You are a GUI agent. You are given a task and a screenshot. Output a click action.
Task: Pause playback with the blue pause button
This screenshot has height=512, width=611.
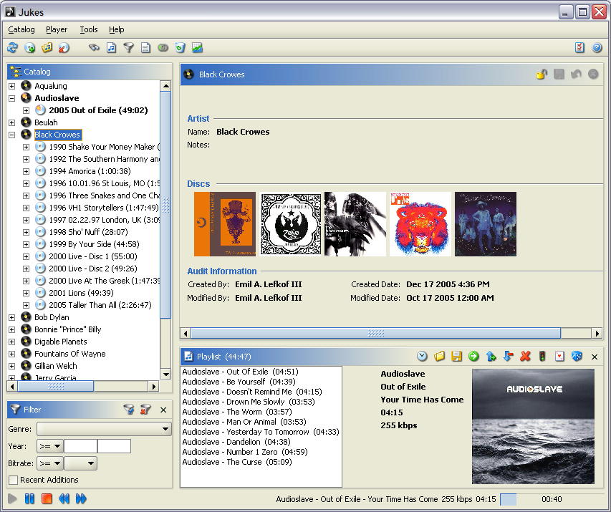29,498
